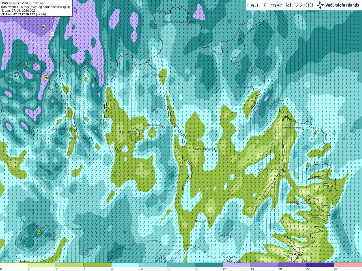Select the Möðrudalsöræfi II station label
362x271 pixels.
pos(205,149)
